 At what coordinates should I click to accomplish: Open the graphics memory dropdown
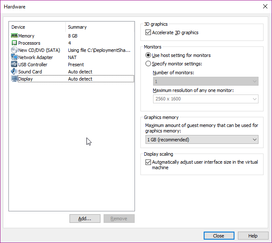202,140
